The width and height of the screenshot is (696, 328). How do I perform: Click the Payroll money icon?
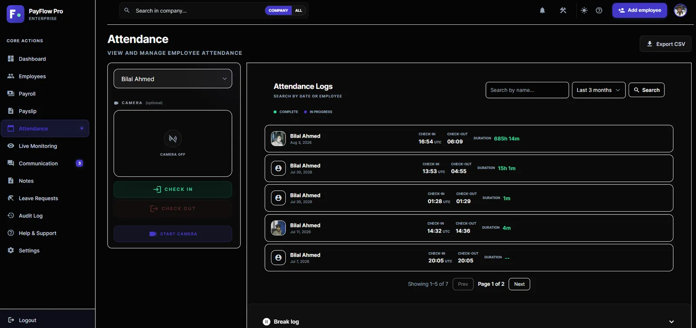point(11,93)
